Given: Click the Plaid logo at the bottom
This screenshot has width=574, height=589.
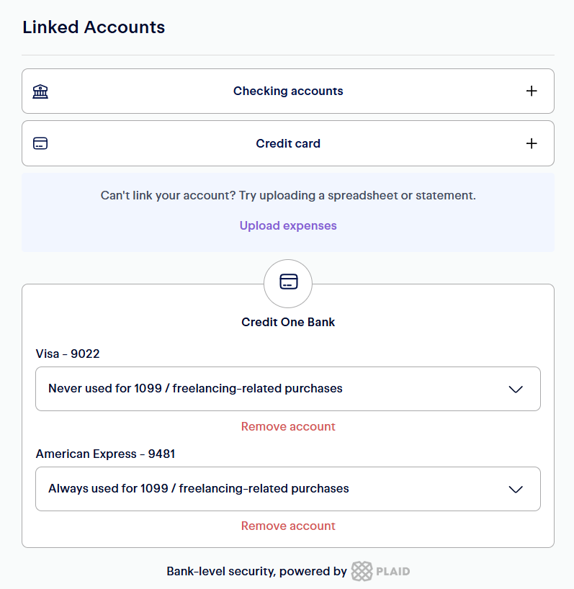Looking at the screenshot, I should point(381,572).
